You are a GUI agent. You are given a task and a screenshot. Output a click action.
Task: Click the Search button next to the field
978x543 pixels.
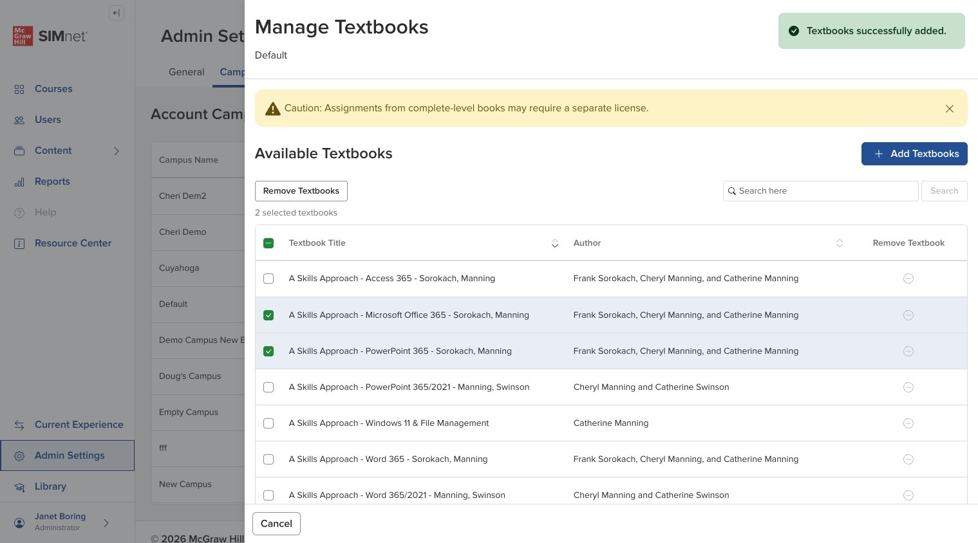(945, 191)
